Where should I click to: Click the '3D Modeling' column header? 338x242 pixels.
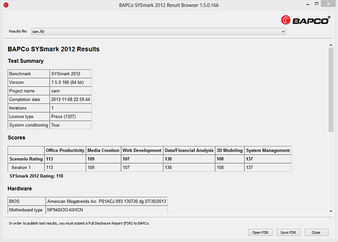coord(230,150)
